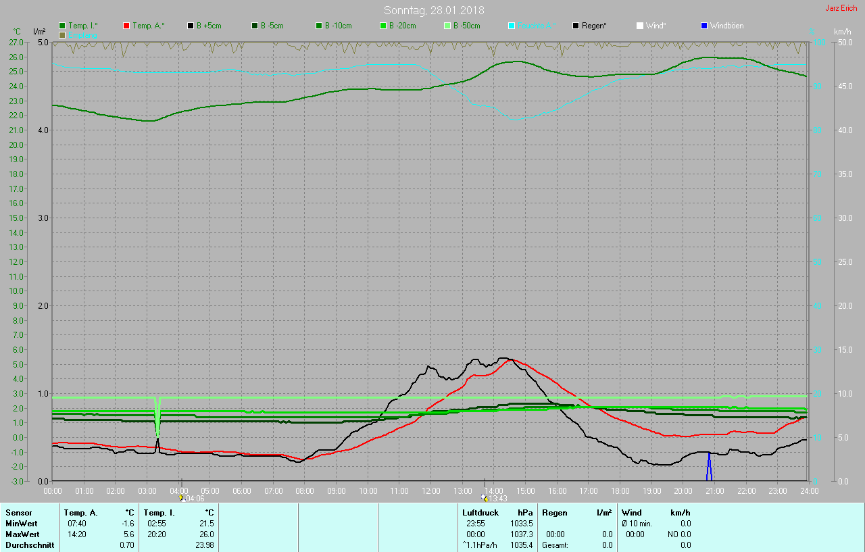Click the Luftdruck header in the statistics table
This screenshot has width=865, height=552.
point(480,513)
